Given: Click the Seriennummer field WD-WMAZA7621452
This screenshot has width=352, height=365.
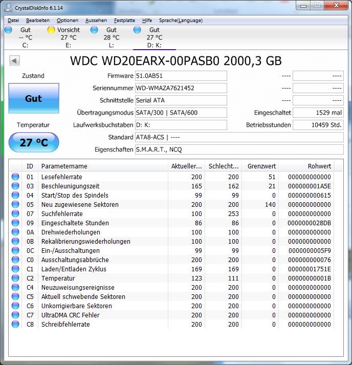Looking at the screenshot, I should (x=181, y=88).
